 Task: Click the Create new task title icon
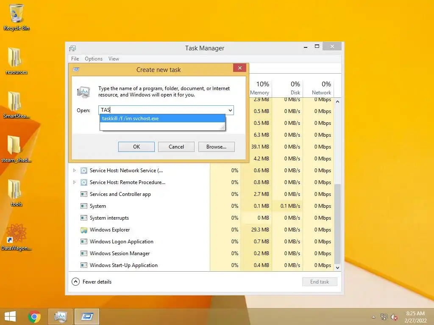(x=76, y=69)
